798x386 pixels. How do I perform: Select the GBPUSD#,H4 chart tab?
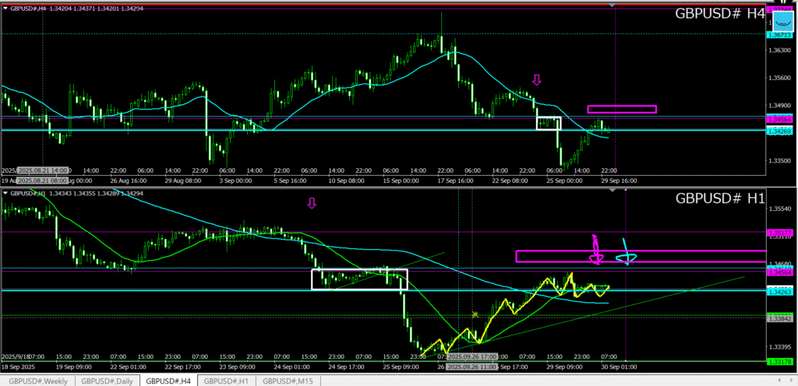(168, 381)
